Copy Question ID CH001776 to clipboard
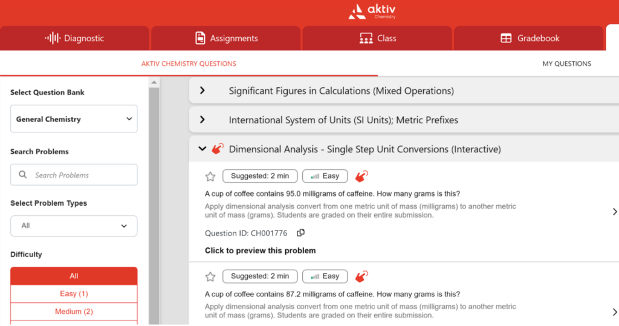This screenshot has height=326, width=619. coord(300,233)
